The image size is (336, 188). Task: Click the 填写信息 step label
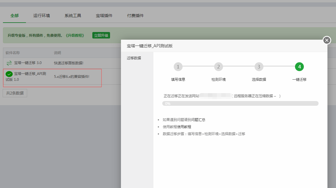(178, 79)
